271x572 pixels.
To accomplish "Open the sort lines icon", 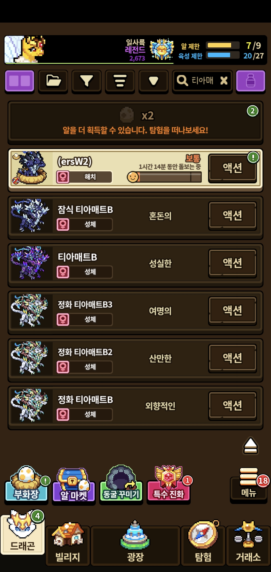I will (120, 81).
